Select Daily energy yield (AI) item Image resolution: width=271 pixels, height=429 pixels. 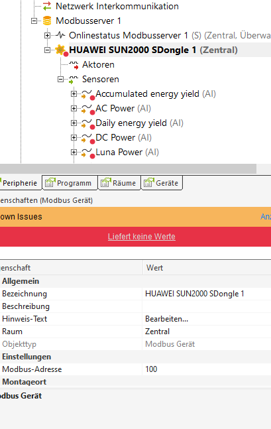pyautogui.click(x=139, y=123)
